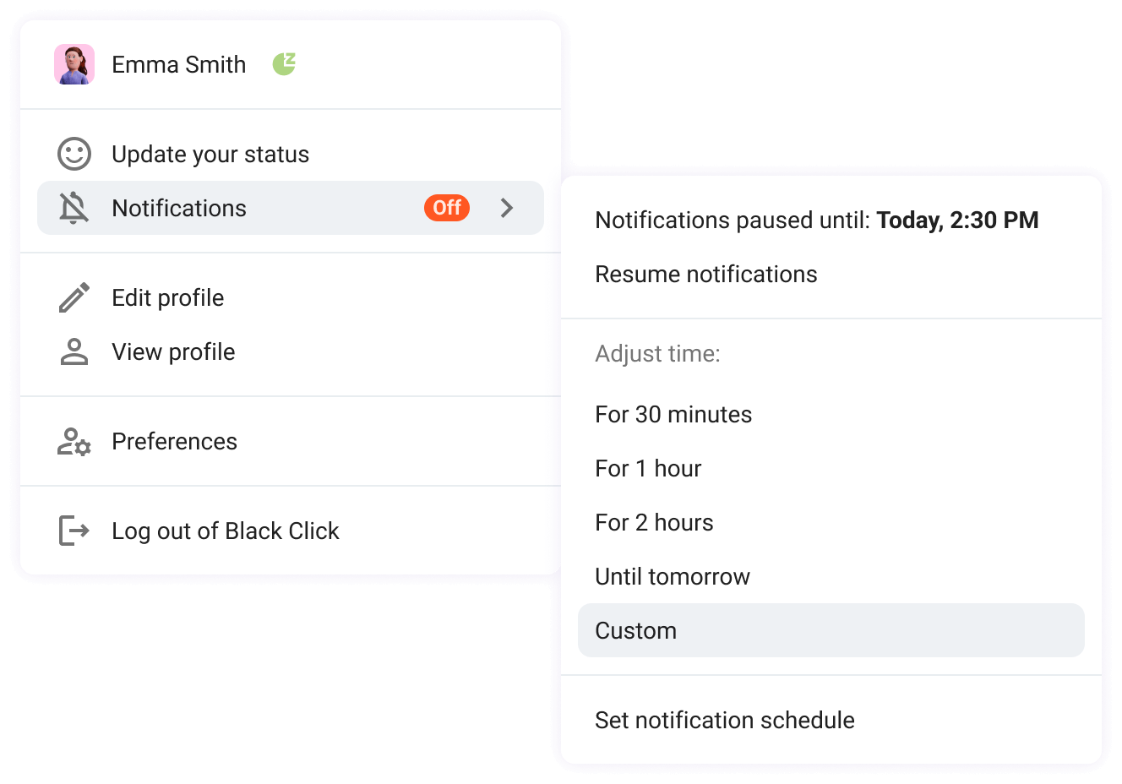Click the smiley face status icon
1122x784 pixels.
pyautogui.click(x=74, y=154)
